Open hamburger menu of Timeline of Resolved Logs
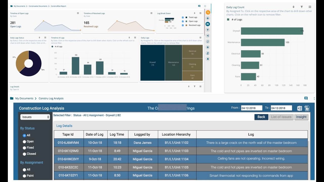The height and width of the screenshot is (182, 324). pos(151,13)
